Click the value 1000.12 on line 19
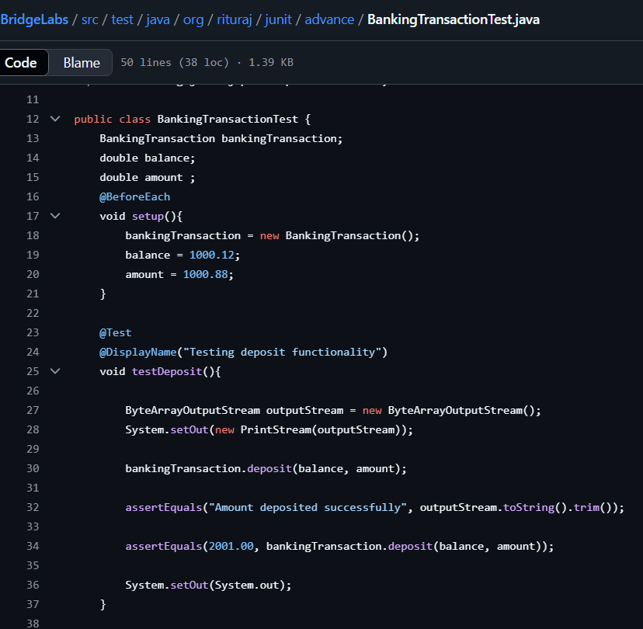This screenshot has width=643, height=629. coord(211,255)
